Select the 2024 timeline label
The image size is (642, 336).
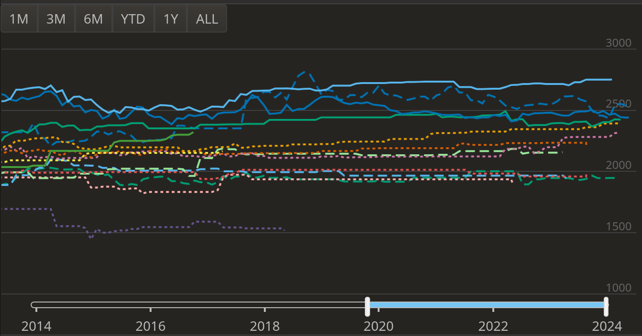click(608, 326)
